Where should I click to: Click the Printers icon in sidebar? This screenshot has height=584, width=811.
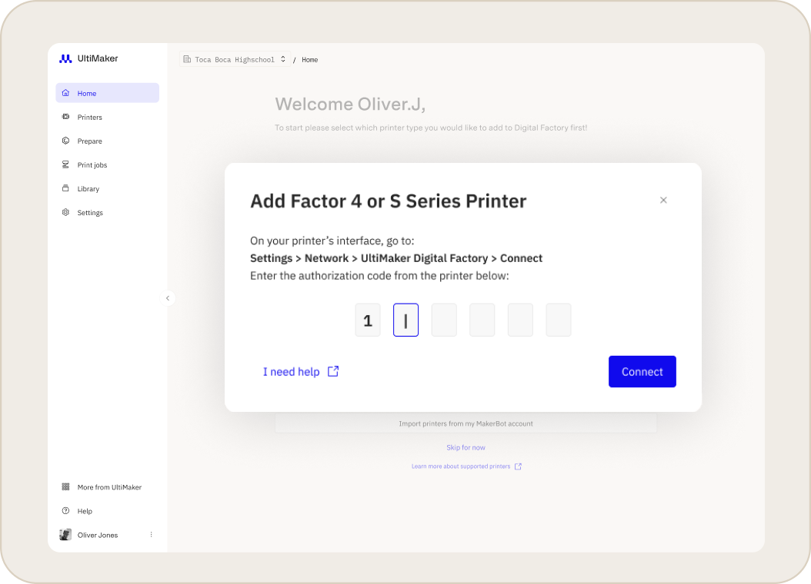point(65,117)
